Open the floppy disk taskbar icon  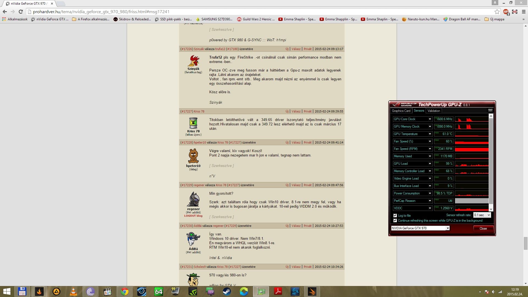click(22, 291)
